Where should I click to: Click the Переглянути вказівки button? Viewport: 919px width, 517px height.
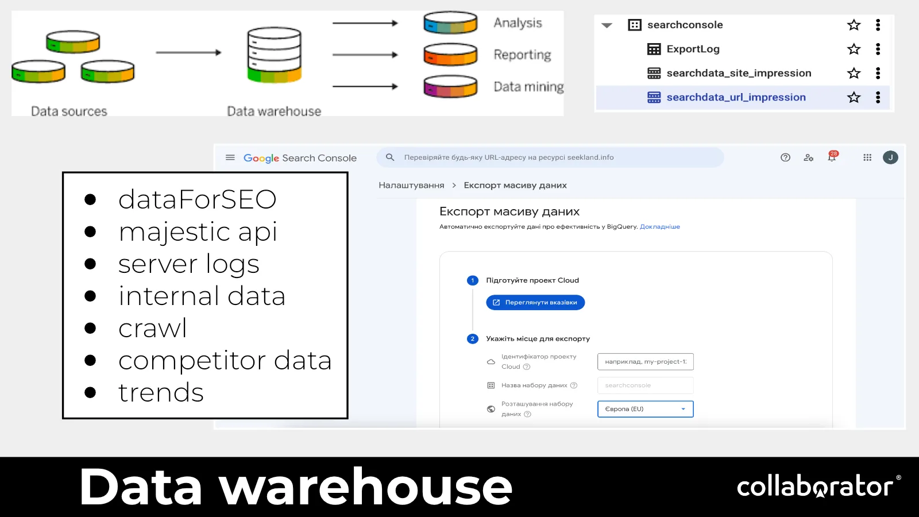[535, 302]
